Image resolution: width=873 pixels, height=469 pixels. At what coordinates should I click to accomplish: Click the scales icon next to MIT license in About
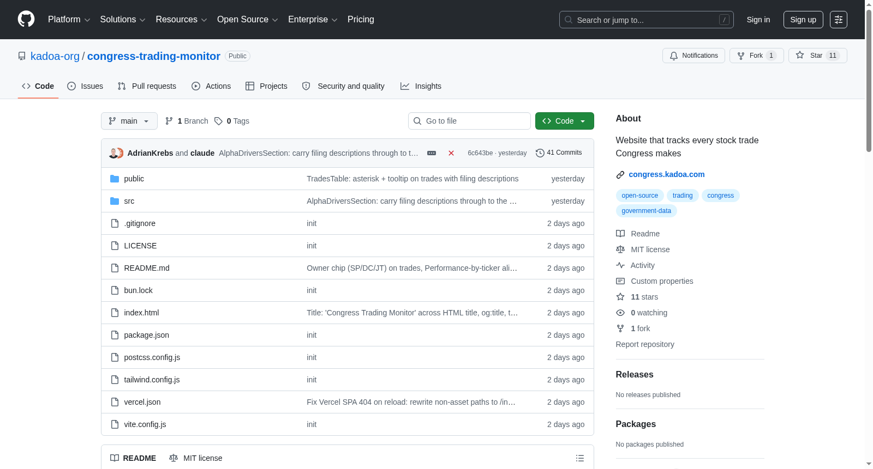620,249
